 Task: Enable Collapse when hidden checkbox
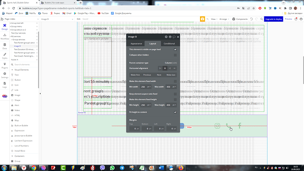tap(175, 55)
